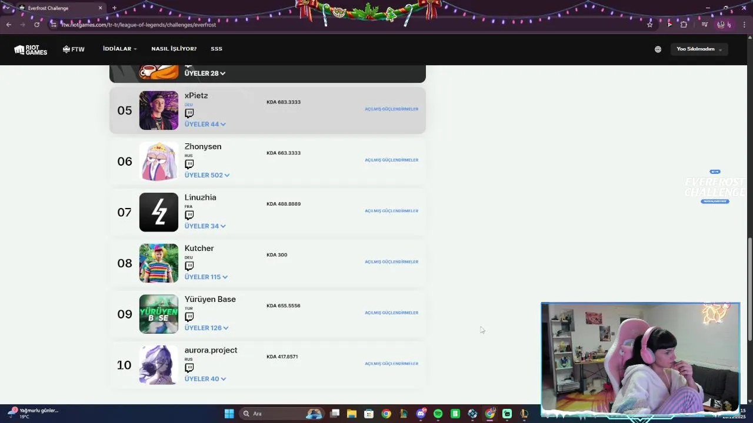Click the KDA 683.3333 value for xPietz

point(284,102)
